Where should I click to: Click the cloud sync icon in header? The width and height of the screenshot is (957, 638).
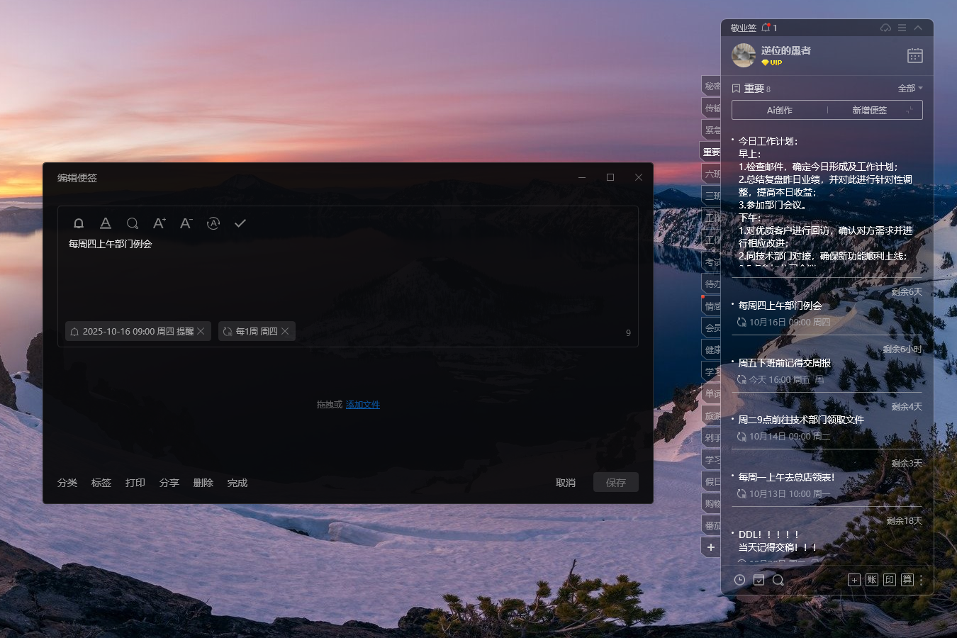[885, 28]
